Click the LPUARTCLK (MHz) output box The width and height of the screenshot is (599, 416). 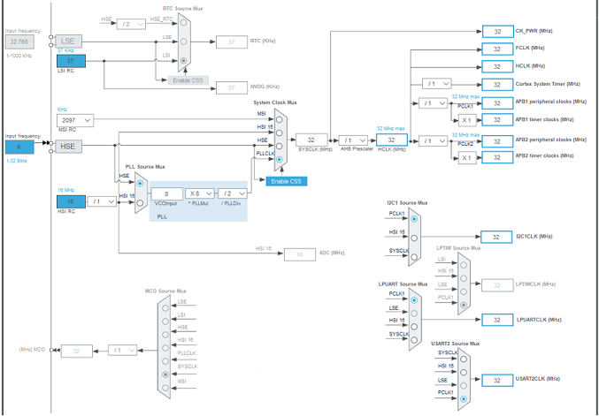coord(497,320)
